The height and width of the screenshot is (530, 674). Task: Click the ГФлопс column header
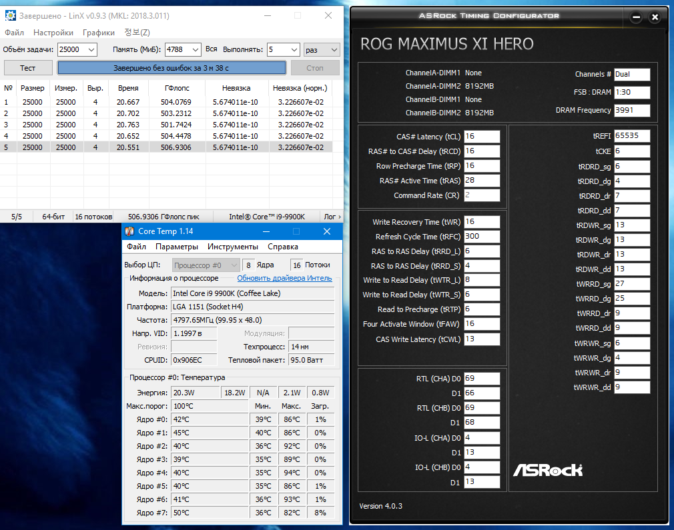coord(177,88)
